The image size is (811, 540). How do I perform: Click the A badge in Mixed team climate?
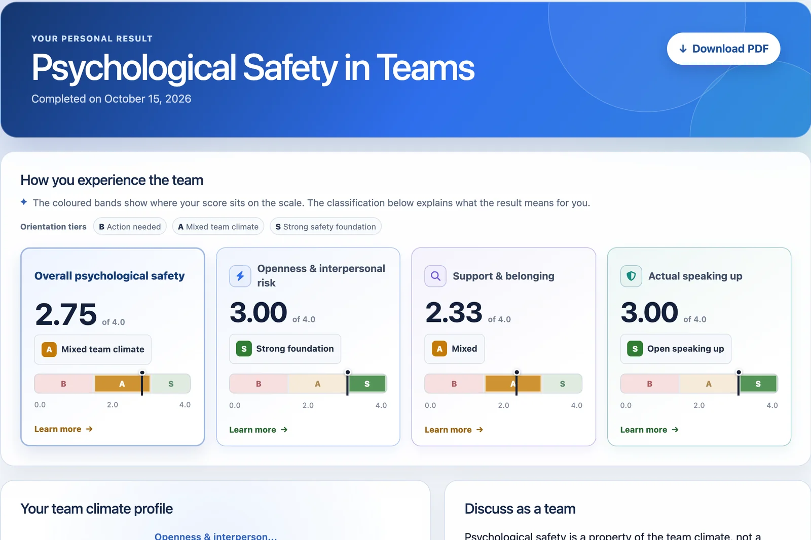49,349
